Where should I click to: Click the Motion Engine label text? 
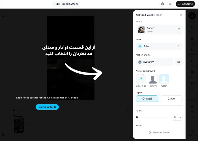tap(143, 55)
